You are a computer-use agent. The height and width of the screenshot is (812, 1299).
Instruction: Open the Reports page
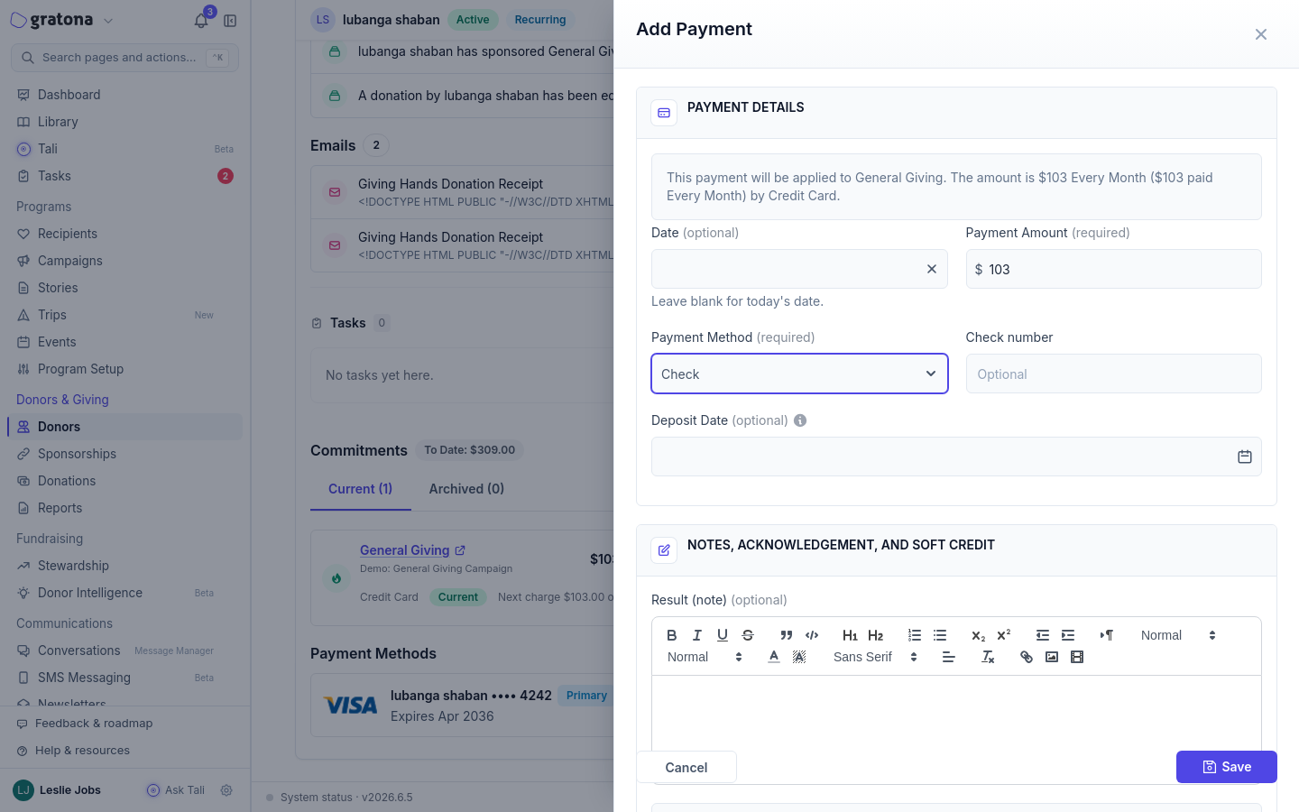124,508
